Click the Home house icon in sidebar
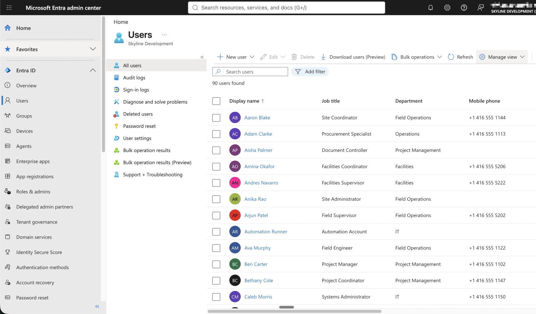Viewport: 536px width, 314px height. click(x=8, y=28)
